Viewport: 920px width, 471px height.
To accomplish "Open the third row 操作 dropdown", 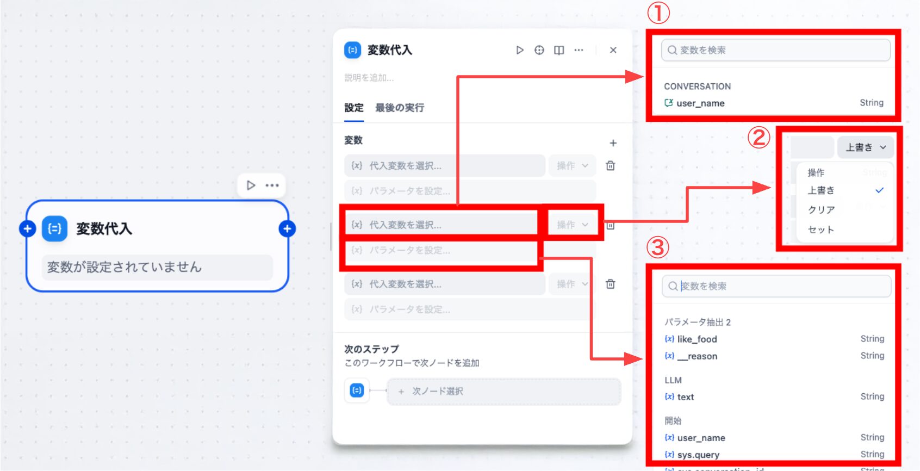I will click(x=572, y=284).
